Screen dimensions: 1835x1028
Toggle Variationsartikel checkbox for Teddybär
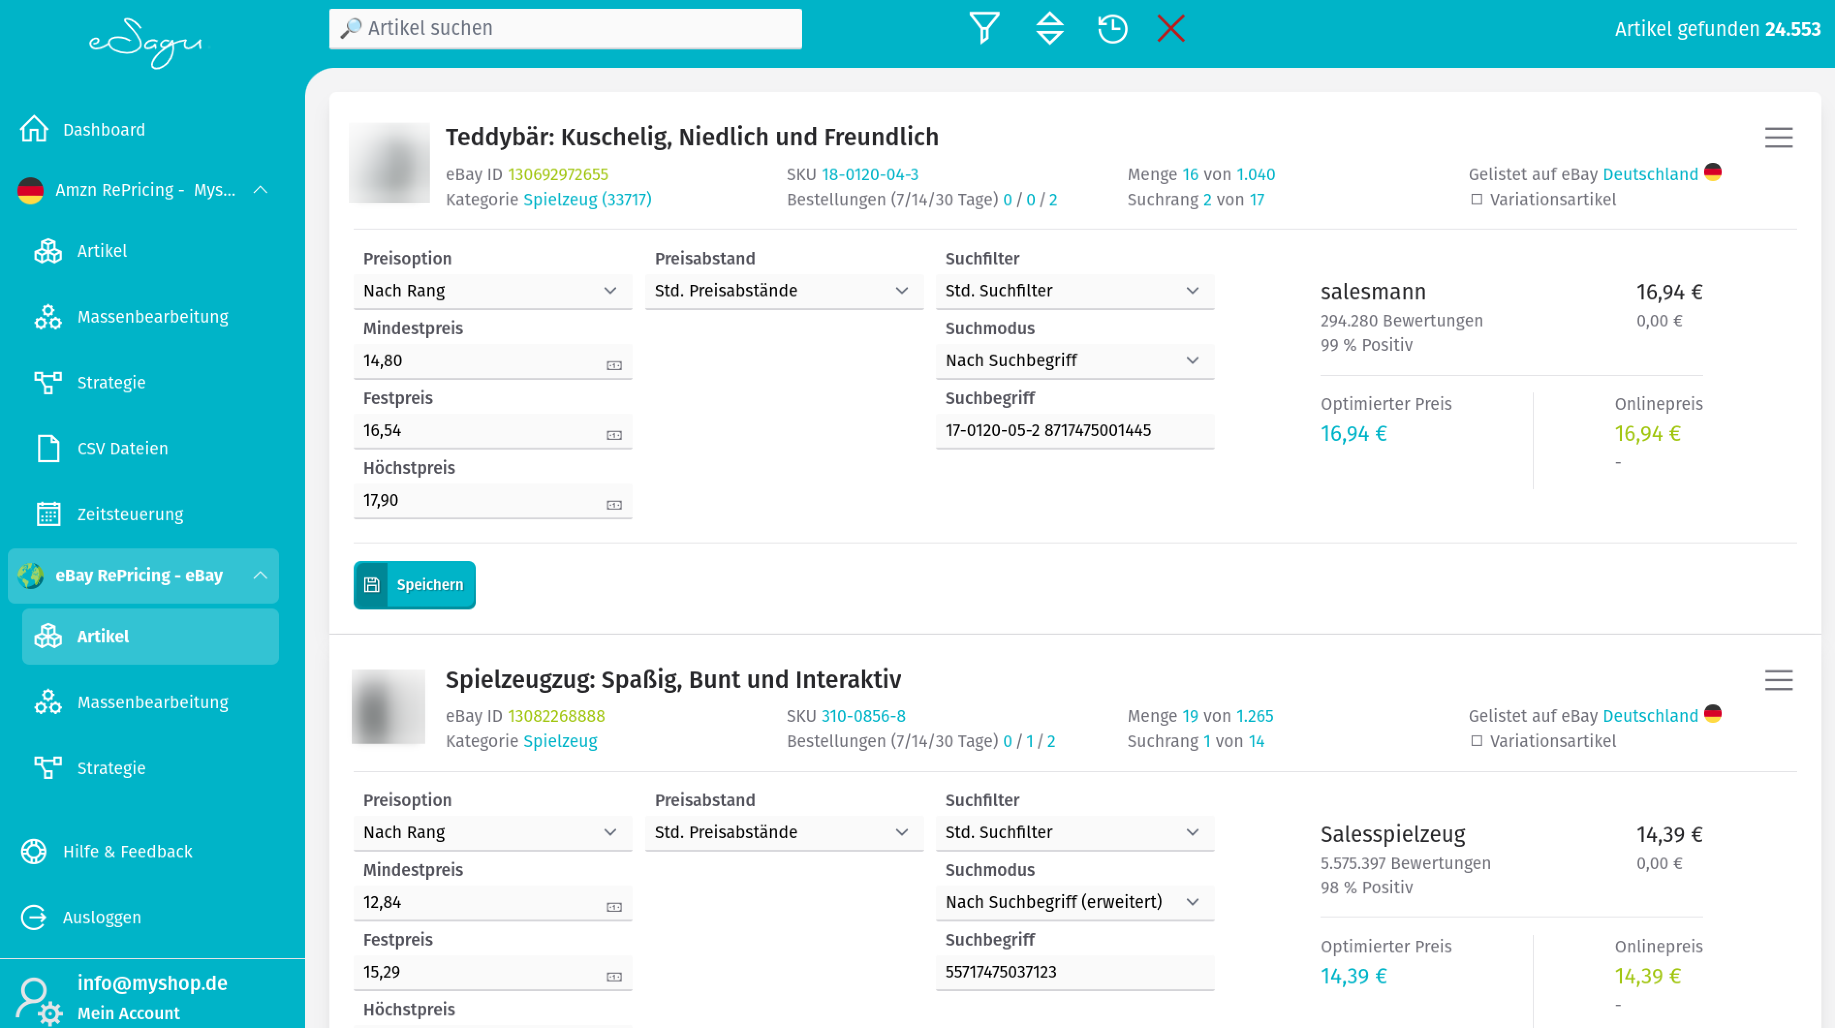coord(1477,200)
